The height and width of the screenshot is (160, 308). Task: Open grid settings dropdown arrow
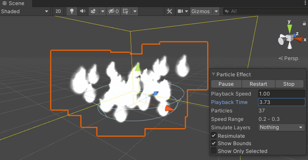click(x=135, y=11)
